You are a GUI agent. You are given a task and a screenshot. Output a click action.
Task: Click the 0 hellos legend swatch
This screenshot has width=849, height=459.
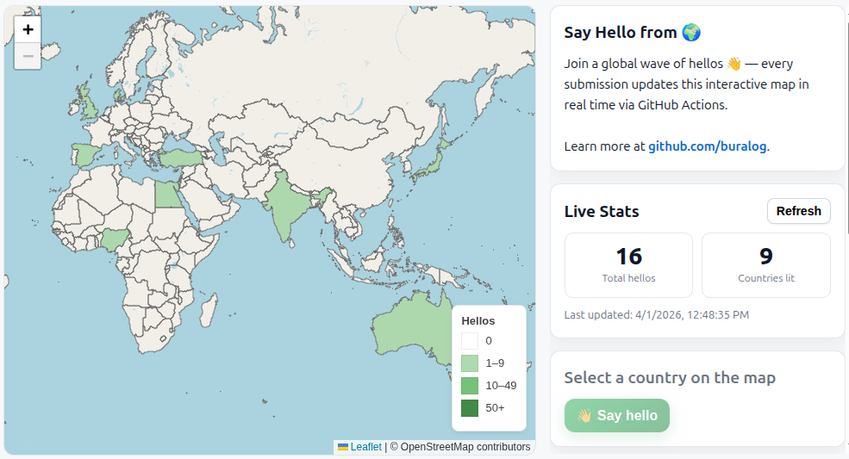(x=470, y=341)
